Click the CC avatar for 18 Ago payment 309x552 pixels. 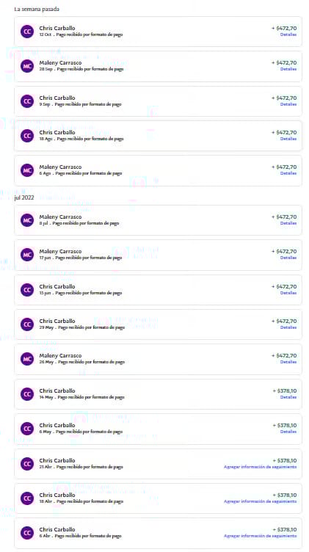click(27, 136)
